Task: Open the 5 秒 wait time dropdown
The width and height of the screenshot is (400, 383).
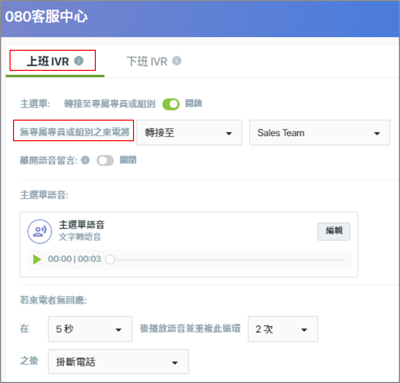Action: click(90, 329)
